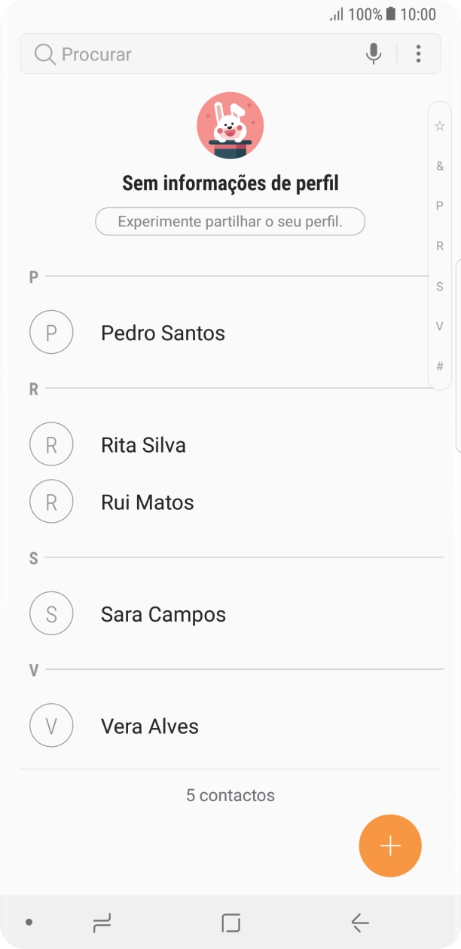Viewport: 461px width, 949px height.
Task: Tap 'Experimente partilhar o seu perfil' button
Action: coord(230,221)
